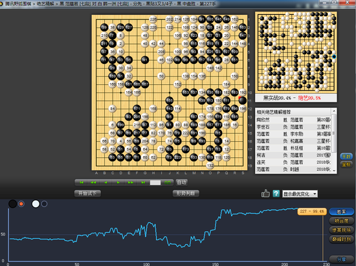356x266 pixels.
Task: Click the thumbs-up like icon
Action: click(x=265, y=194)
